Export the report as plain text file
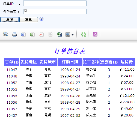This screenshot has width=137, height=123. [x=50, y=34]
